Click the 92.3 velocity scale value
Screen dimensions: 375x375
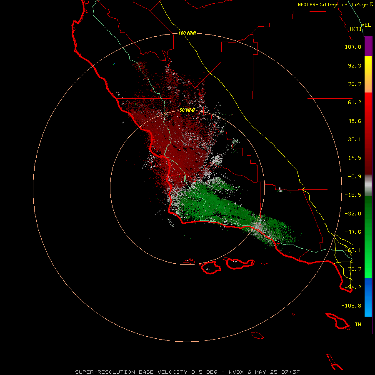point(355,65)
